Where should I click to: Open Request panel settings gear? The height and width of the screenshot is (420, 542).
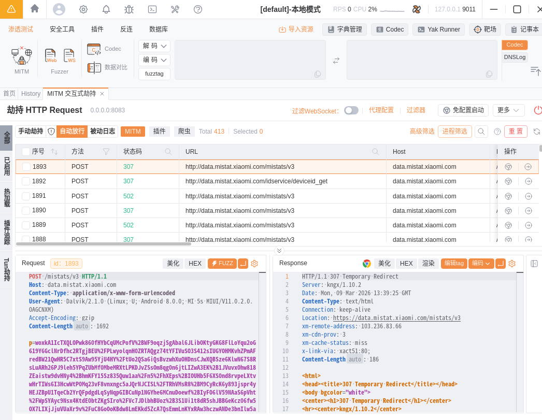click(254, 264)
